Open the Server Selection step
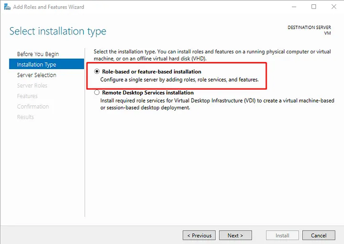Image resolution: width=344 pixels, height=244 pixels. point(37,75)
